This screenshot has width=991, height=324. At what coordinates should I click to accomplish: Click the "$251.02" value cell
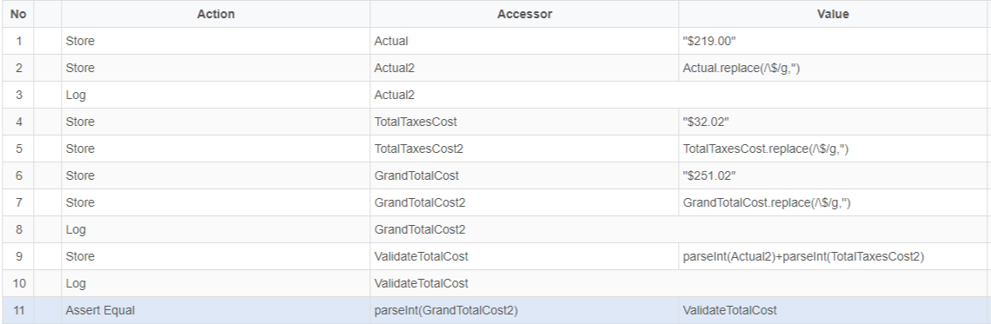(835, 175)
